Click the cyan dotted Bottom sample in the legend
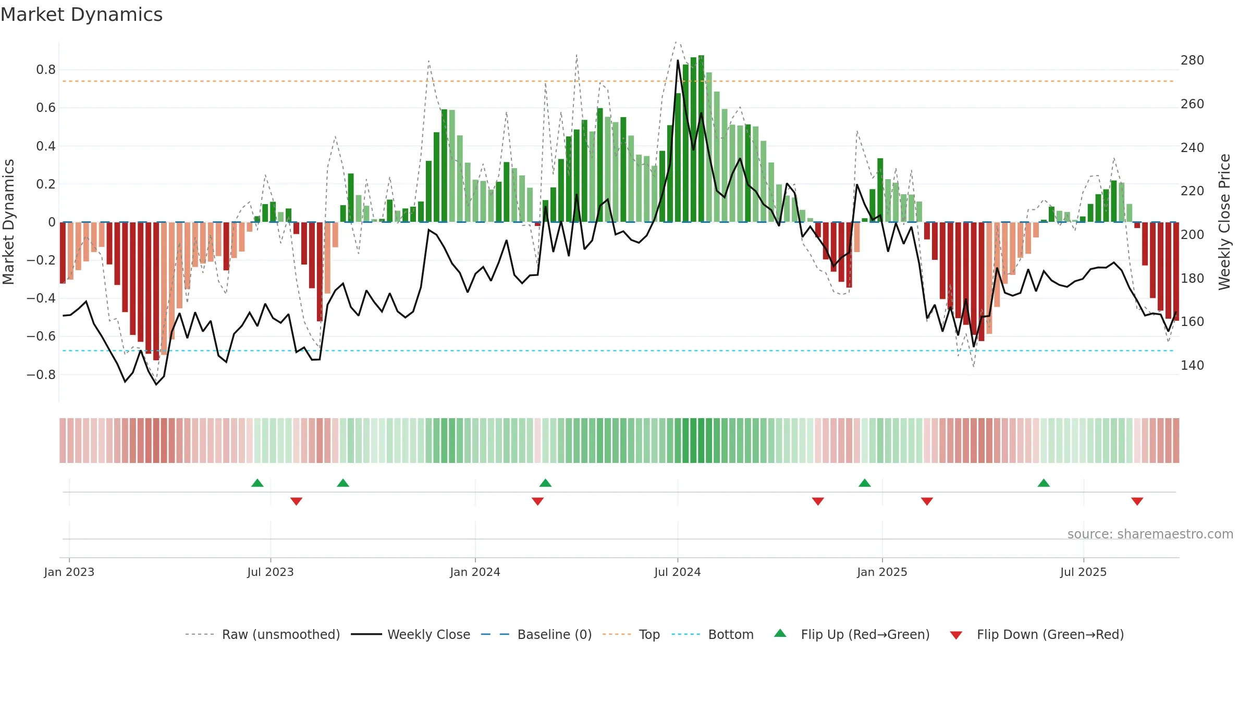 (686, 634)
